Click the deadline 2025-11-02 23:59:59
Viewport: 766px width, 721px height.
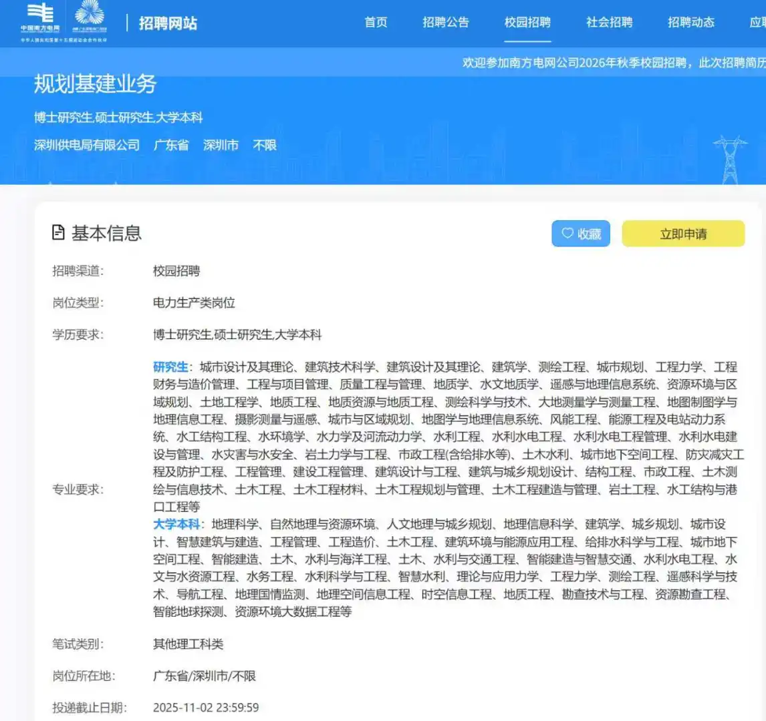(206, 708)
